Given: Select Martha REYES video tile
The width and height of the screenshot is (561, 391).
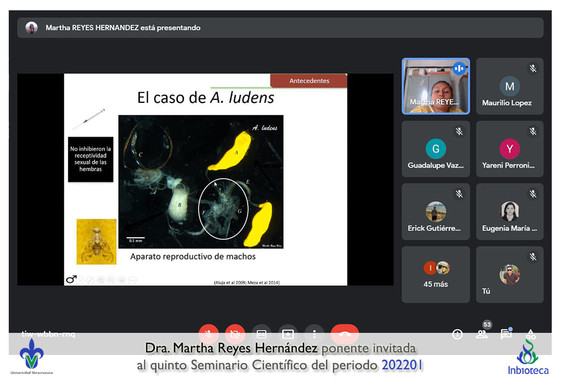Looking at the screenshot, I should 435,86.
